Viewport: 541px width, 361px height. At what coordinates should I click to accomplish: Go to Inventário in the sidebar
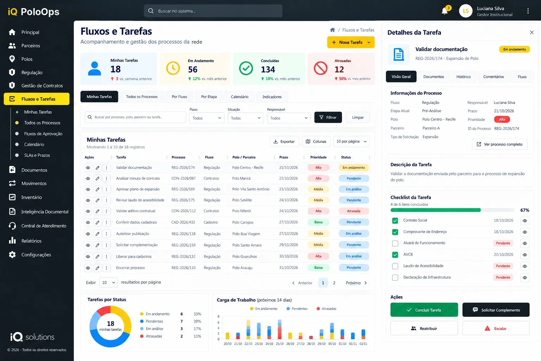point(31,197)
